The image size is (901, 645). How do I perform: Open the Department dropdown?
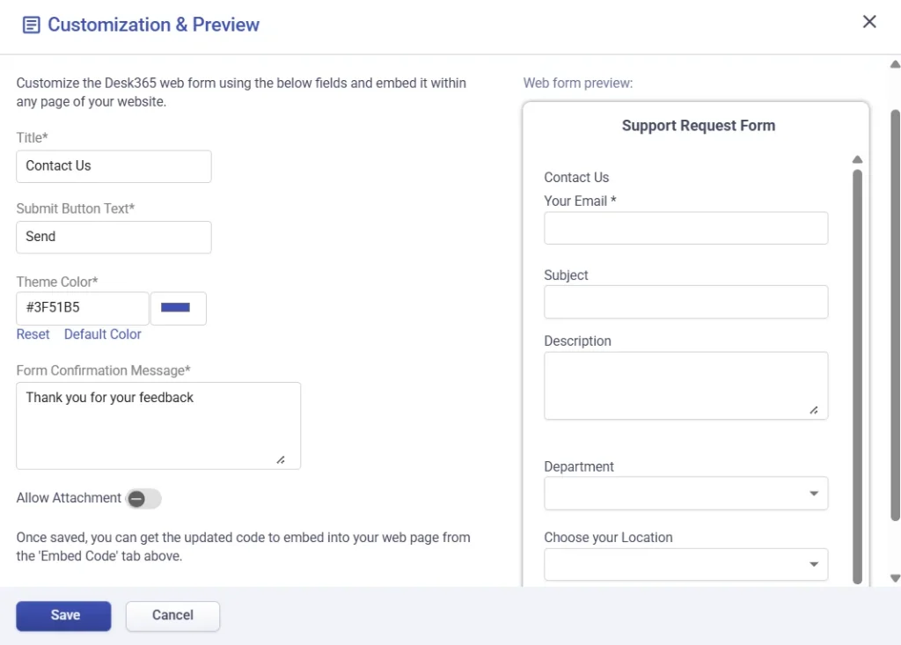point(685,494)
